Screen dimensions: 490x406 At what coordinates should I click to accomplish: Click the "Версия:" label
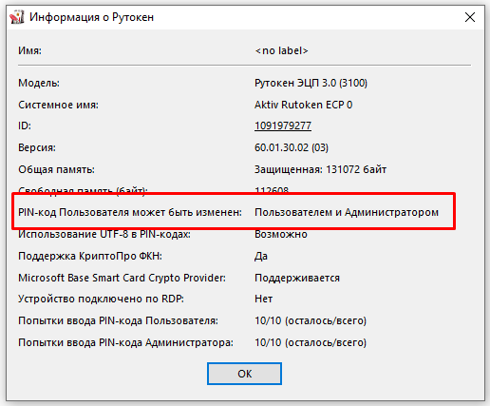pyautogui.click(x=37, y=147)
